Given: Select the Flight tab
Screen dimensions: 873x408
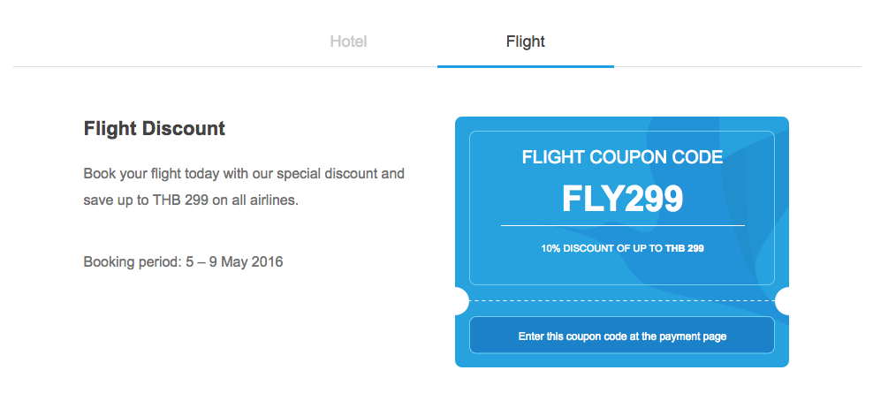Looking at the screenshot, I should 525,42.
